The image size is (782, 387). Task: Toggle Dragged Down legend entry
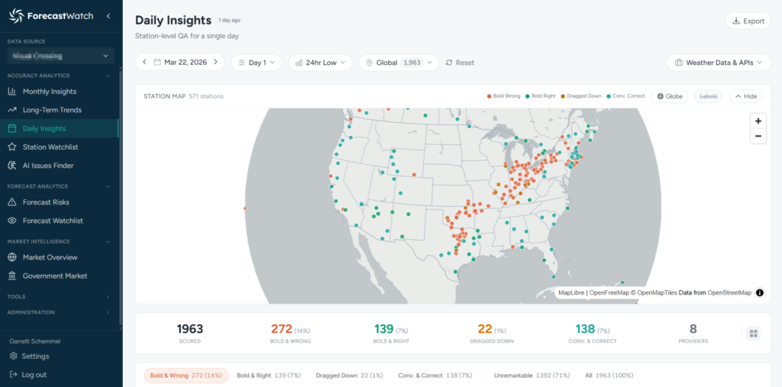click(x=580, y=96)
